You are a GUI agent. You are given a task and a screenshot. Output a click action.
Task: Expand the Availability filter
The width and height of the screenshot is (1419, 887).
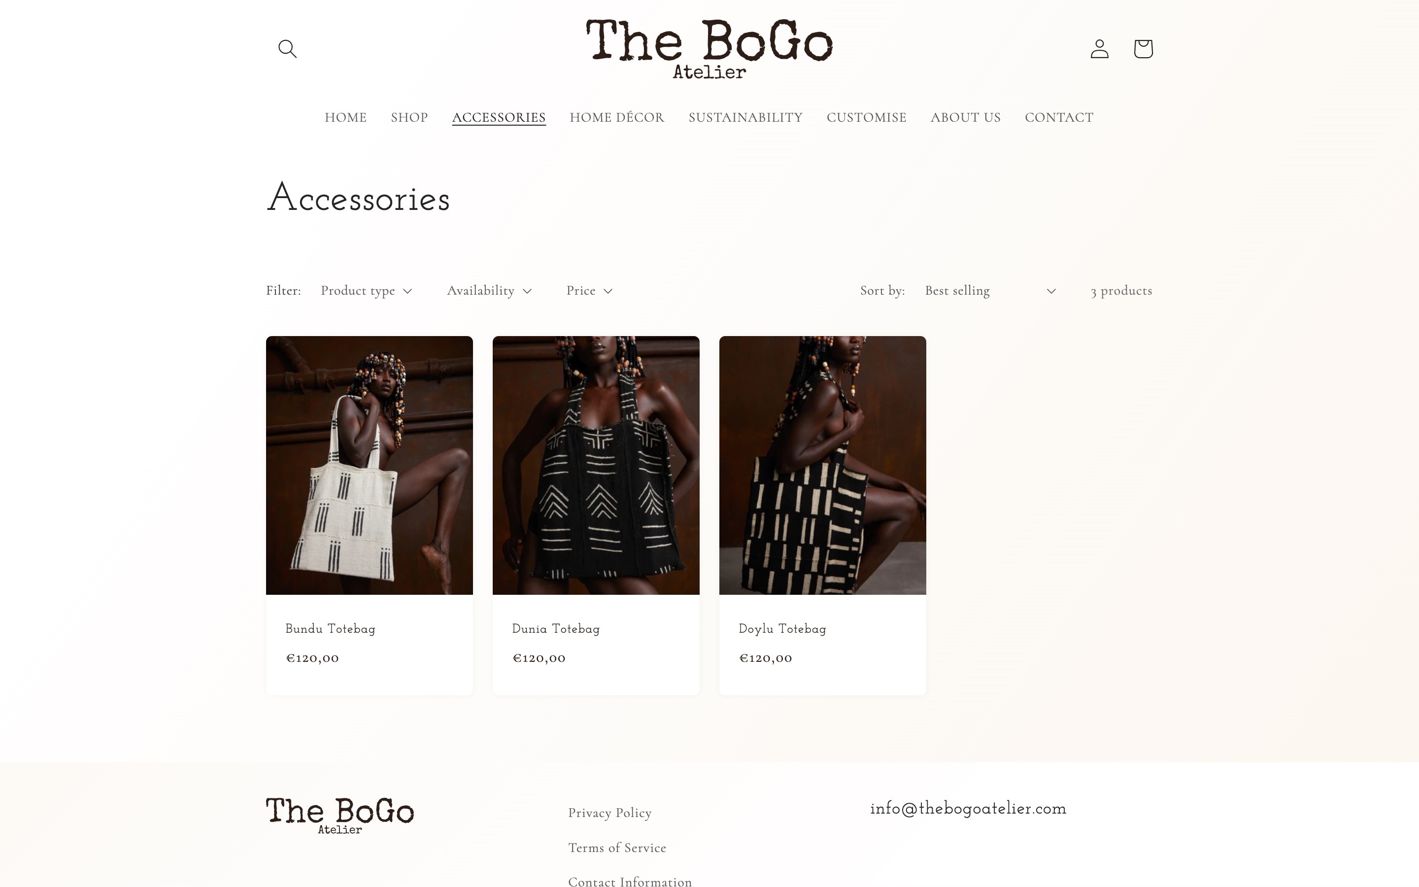(x=489, y=290)
